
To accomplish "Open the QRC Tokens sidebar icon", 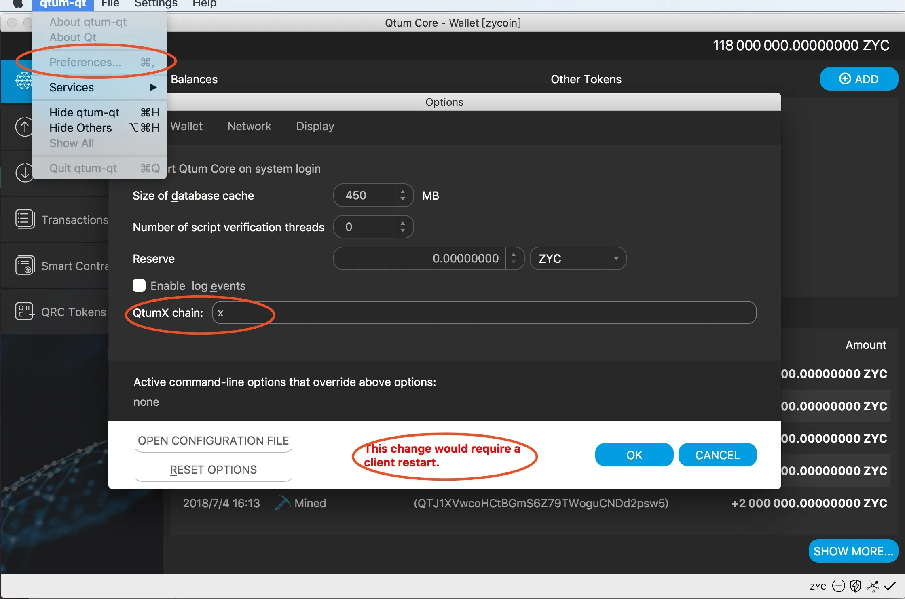I will click(25, 312).
